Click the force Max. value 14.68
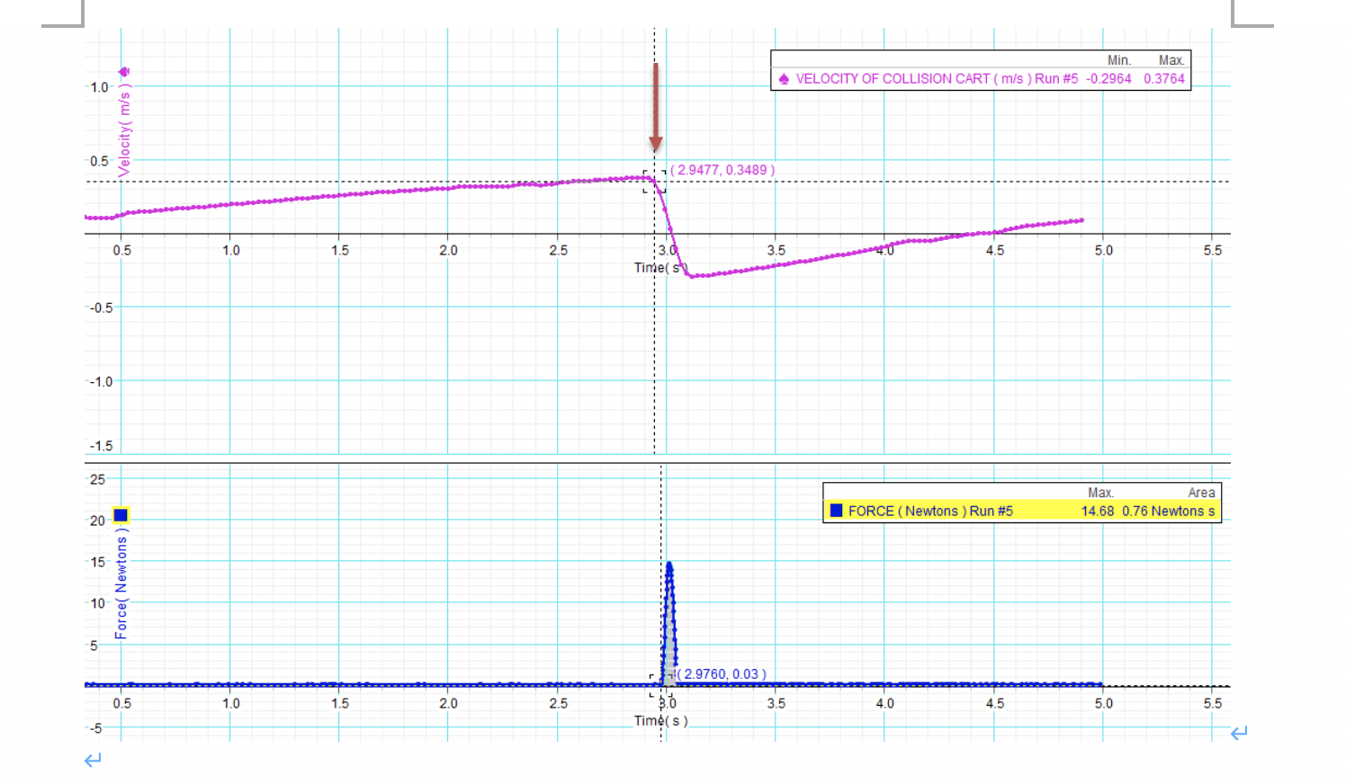1346x784 pixels. click(1098, 511)
